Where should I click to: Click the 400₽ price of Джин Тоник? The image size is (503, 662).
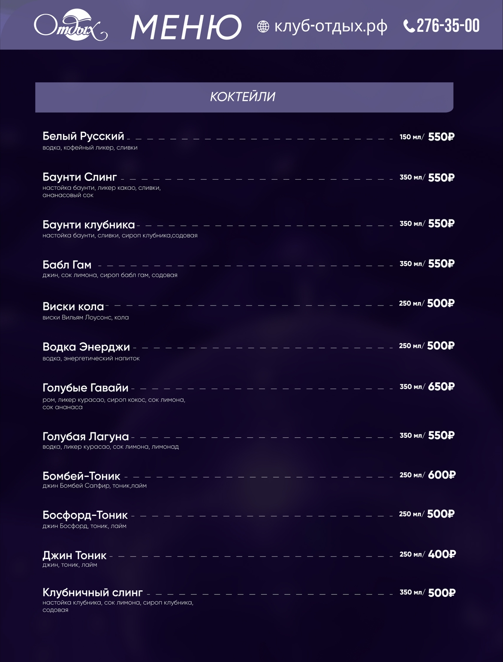pyautogui.click(x=441, y=554)
